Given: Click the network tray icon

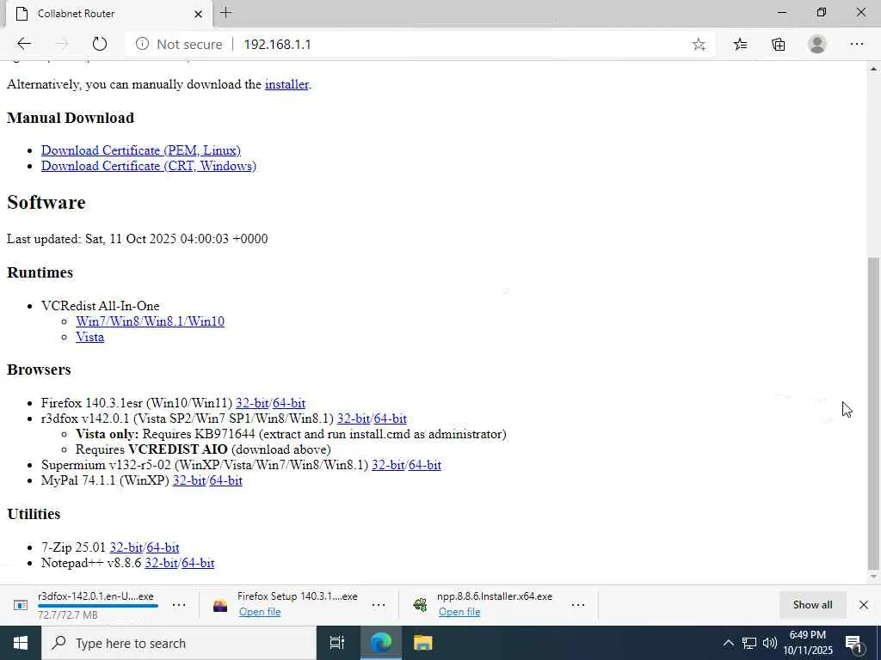Looking at the screenshot, I should pos(749,643).
